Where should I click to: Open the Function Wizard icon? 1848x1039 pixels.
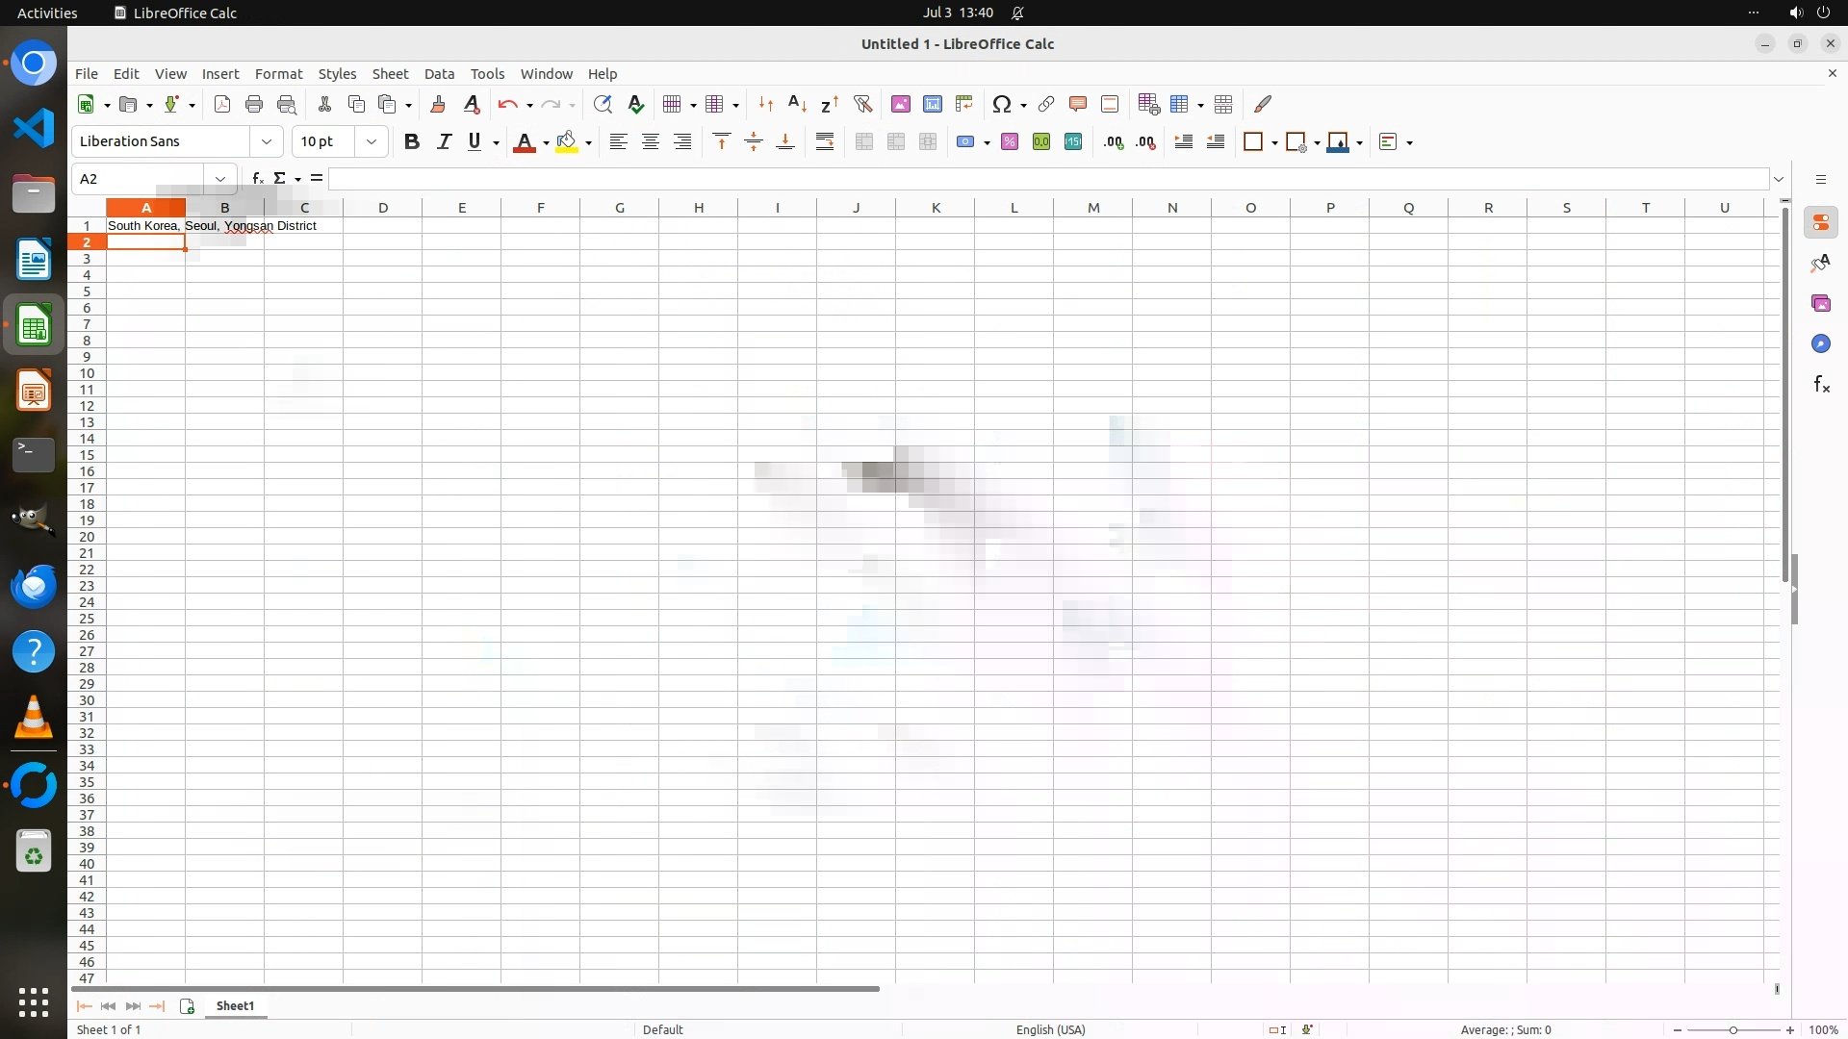click(257, 179)
